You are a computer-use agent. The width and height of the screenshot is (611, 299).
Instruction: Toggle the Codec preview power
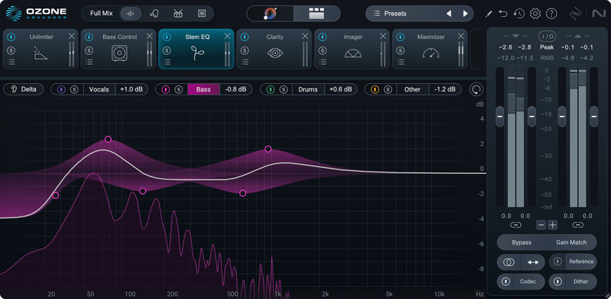tap(506, 281)
